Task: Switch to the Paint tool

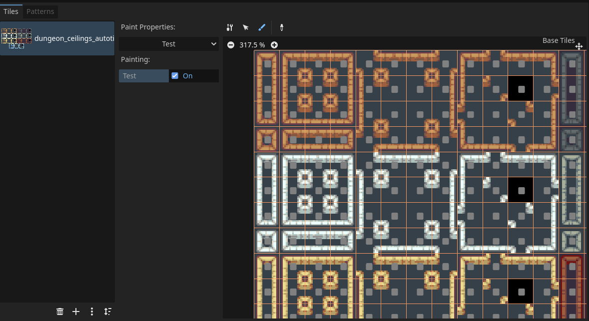Action: click(x=261, y=27)
